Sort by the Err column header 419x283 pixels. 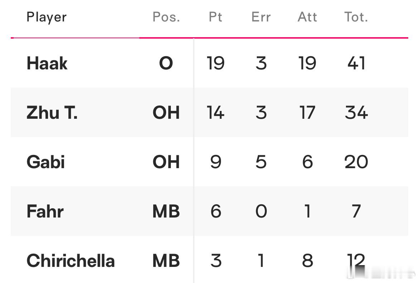(x=261, y=17)
